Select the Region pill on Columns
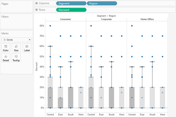Screen dimensions: 176x117 point(102,3)
